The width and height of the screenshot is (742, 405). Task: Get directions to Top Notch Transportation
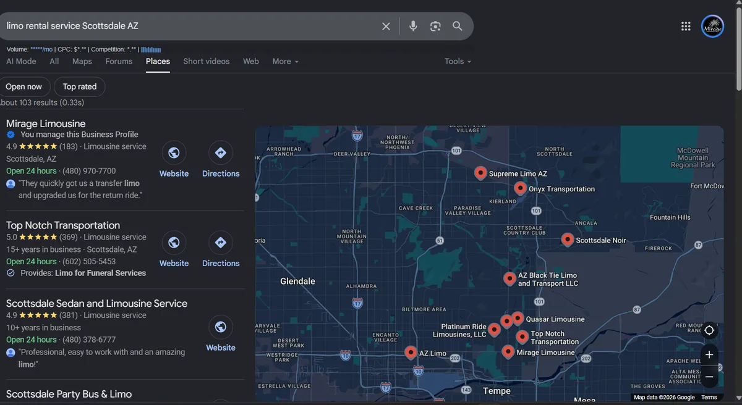221,249
